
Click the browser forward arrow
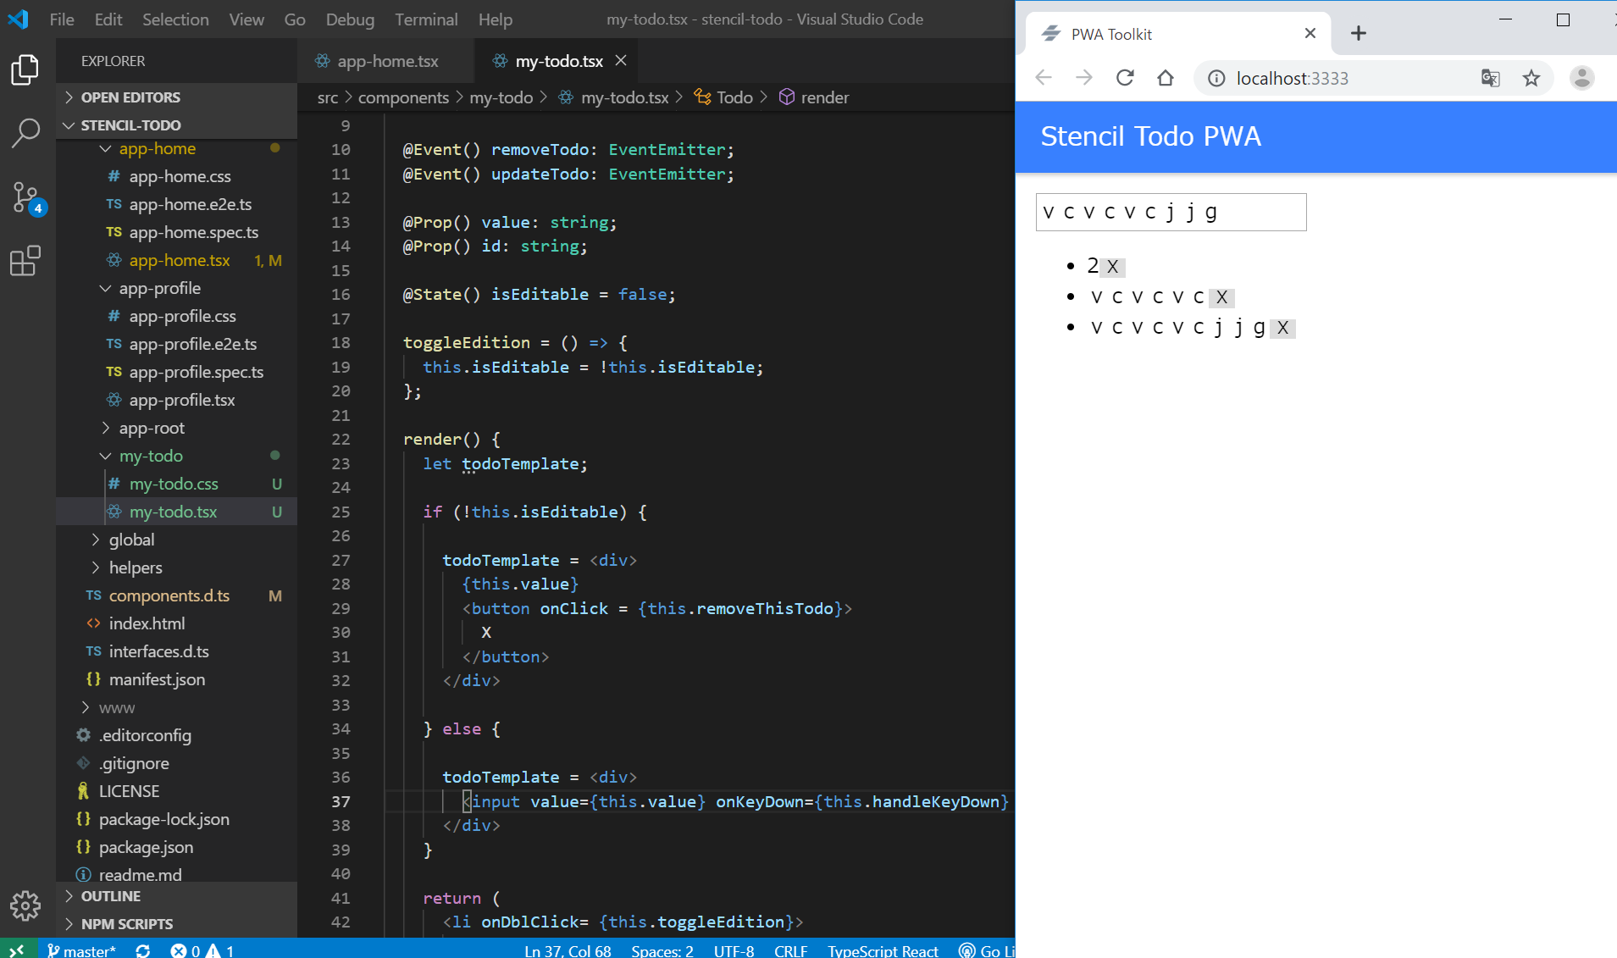click(x=1084, y=78)
